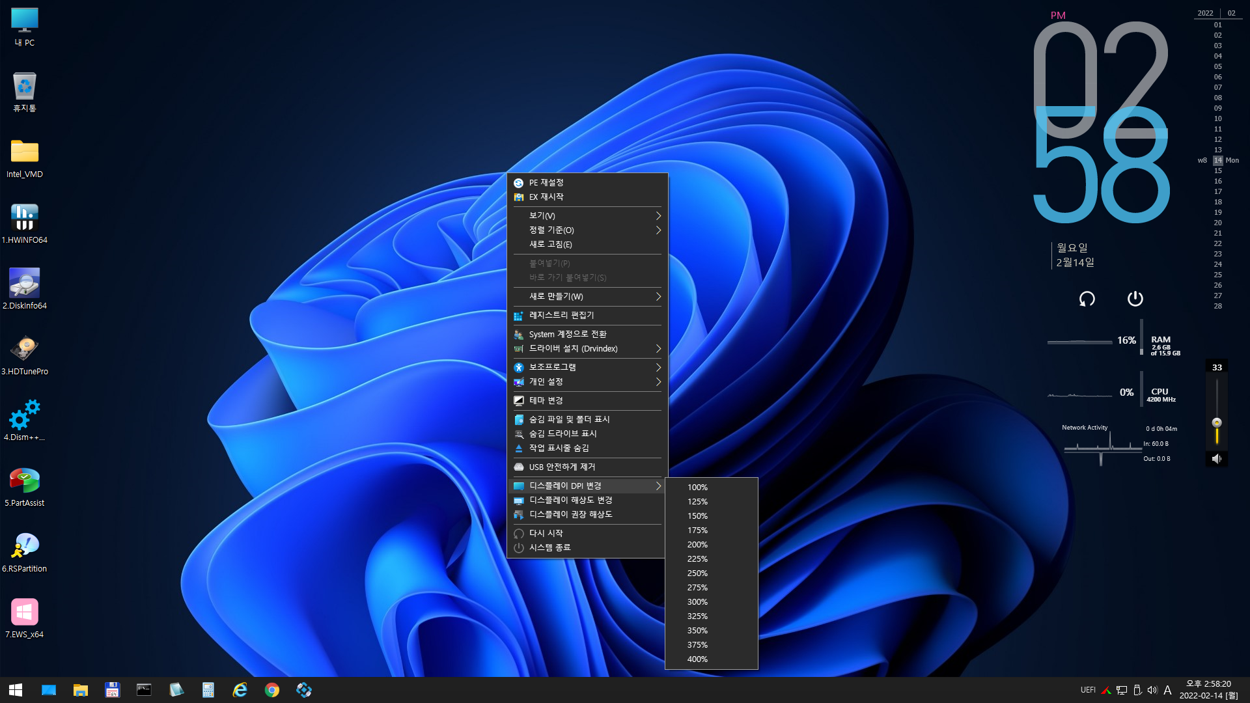Image resolution: width=1250 pixels, height=703 pixels.
Task: Launch 7.EWS_x64 desktop shortcut
Action: click(25, 618)
